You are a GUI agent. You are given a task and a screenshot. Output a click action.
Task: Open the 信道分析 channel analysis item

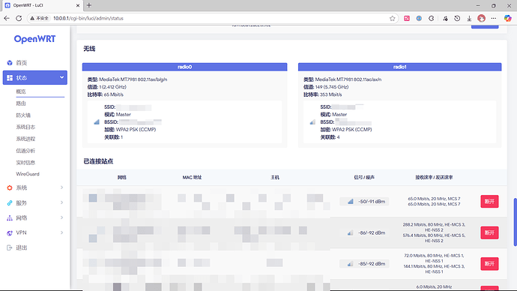[25, 151]
